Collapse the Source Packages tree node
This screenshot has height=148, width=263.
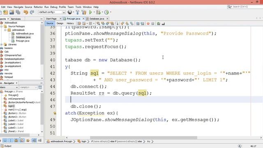(2, 26)
